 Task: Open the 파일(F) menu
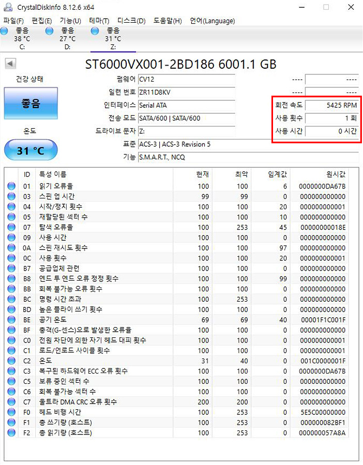click(13, 21)
